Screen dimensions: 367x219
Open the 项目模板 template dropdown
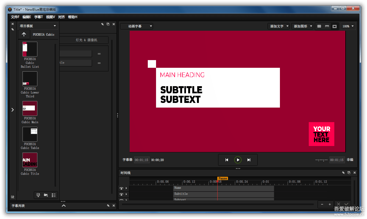point(38,26)
